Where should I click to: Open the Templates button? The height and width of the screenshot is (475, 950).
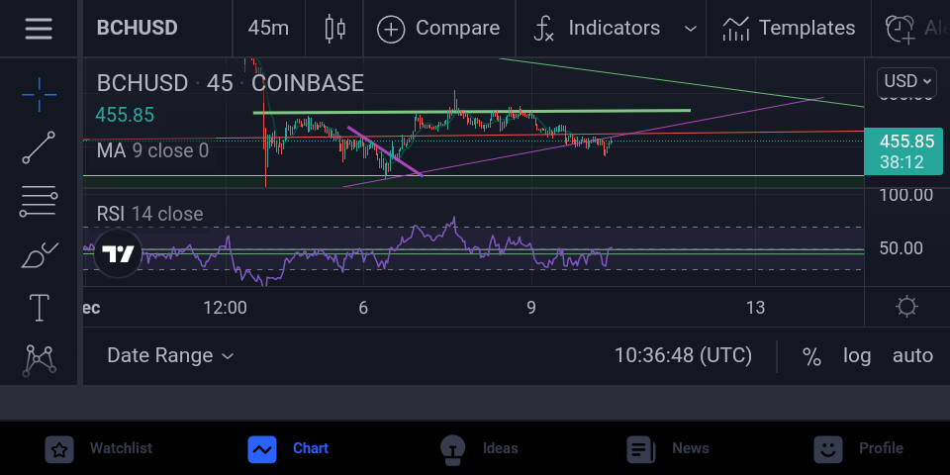(789, 29)
